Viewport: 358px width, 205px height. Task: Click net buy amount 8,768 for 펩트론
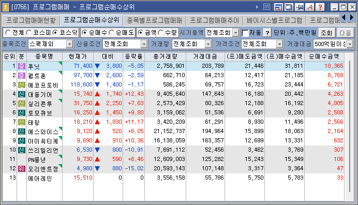(335, 75)
